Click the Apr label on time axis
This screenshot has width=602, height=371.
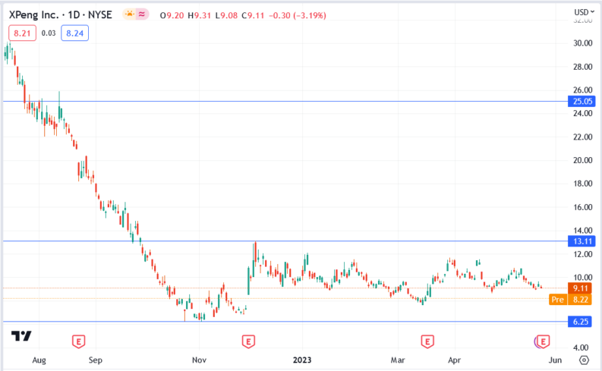click(454, 360)
